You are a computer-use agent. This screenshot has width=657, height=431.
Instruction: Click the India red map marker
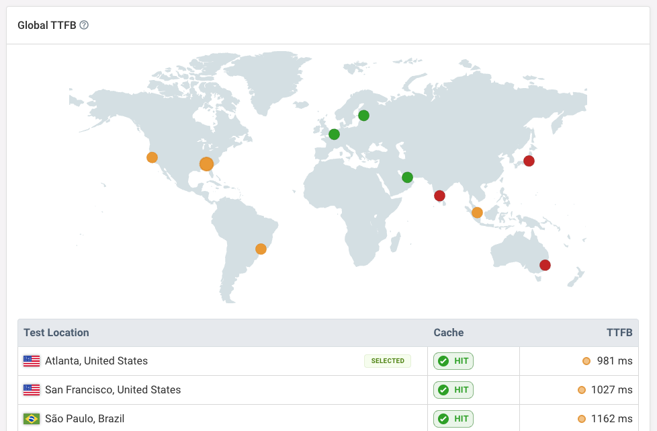pos(439,196)
